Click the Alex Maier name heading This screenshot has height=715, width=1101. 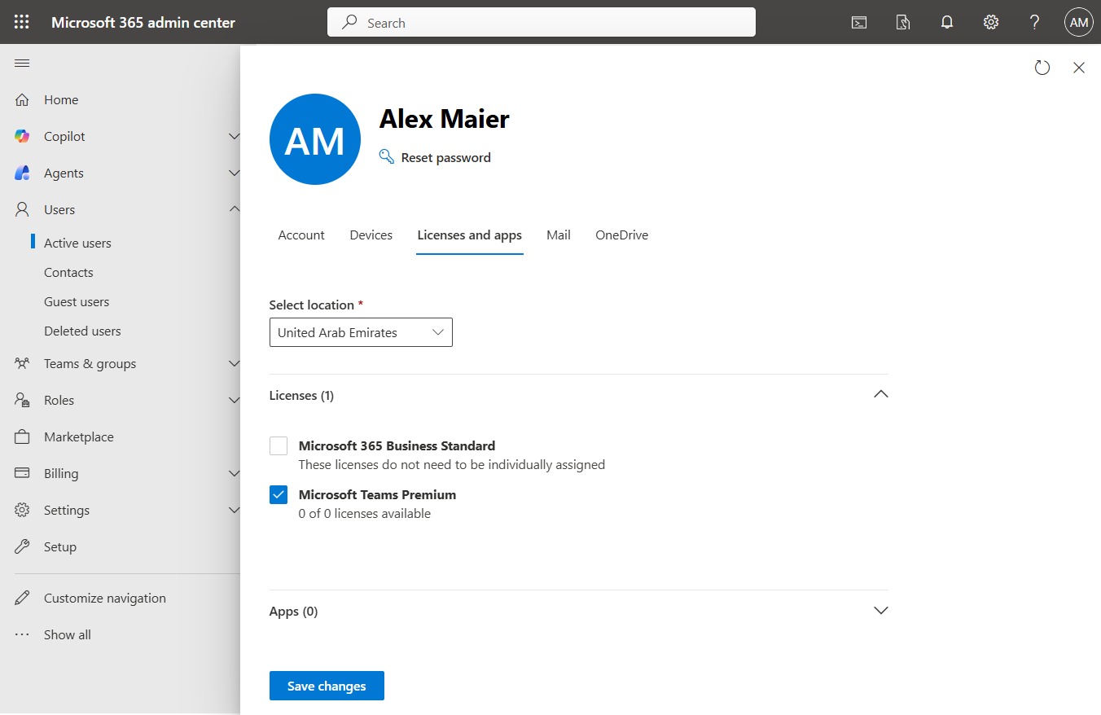tap(445, 119)
